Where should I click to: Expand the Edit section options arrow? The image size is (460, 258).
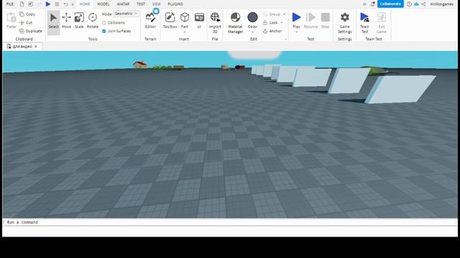(285, 39)
